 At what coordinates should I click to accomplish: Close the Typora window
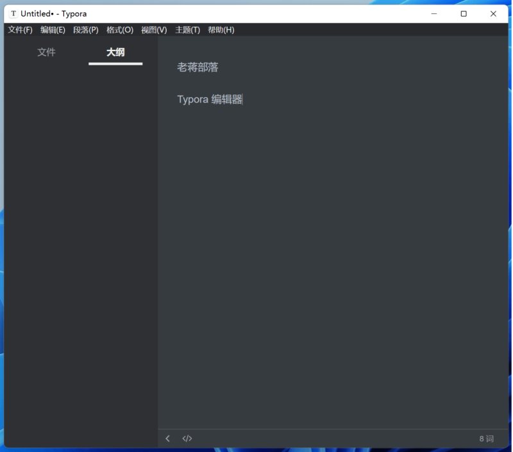coord(493,13)
